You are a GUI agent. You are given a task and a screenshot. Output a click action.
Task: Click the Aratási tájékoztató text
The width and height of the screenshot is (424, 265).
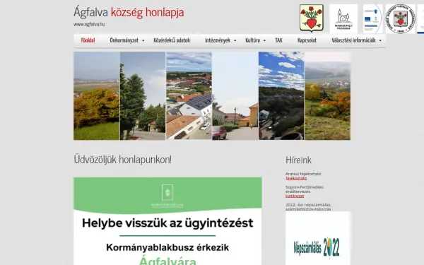pyautogui.click(x=303, y=174)
